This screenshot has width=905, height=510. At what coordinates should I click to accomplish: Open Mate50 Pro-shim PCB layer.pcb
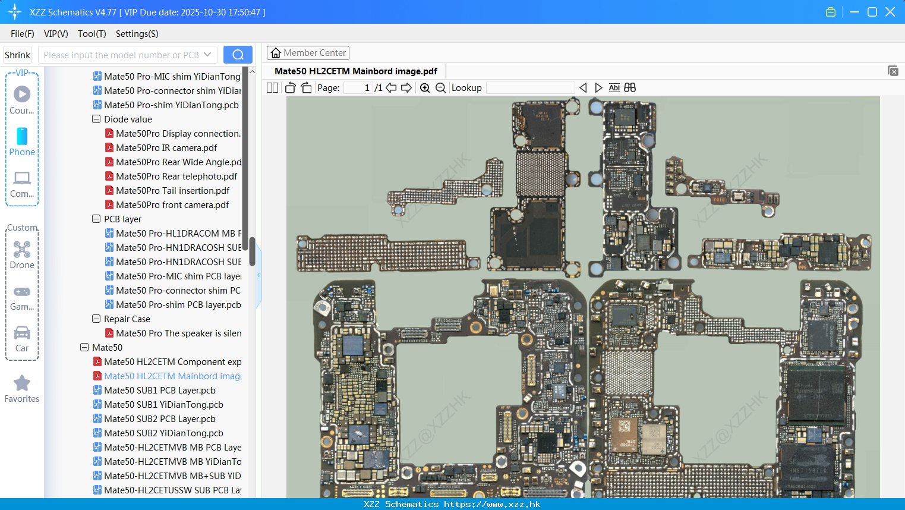173,304
